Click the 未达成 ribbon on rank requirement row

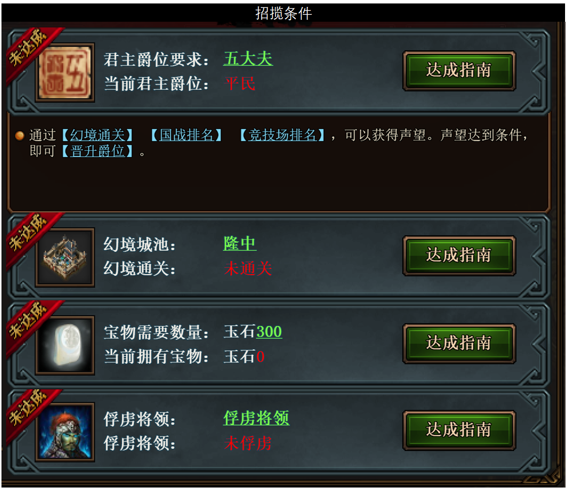pos(30,50)
